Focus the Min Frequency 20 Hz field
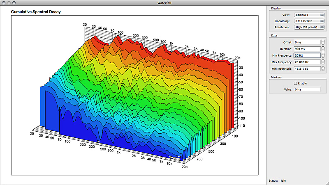329x185 pixels. (x=307, y=55)
